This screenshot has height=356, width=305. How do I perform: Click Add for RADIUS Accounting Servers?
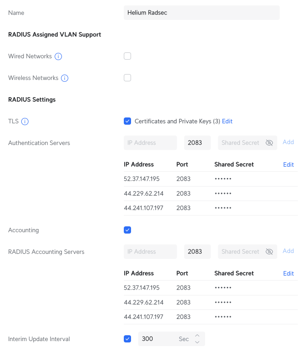tap(288, 251)
